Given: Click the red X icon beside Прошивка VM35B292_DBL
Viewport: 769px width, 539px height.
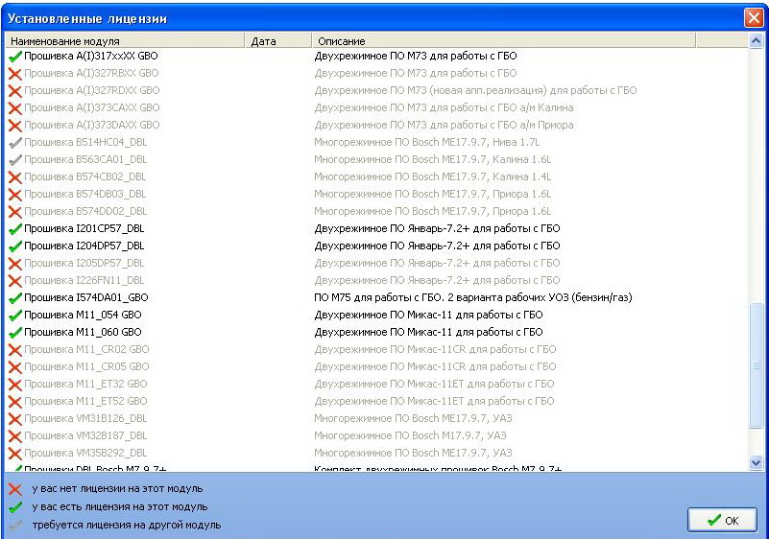Looking at the screenshot, I should point(15,454).
